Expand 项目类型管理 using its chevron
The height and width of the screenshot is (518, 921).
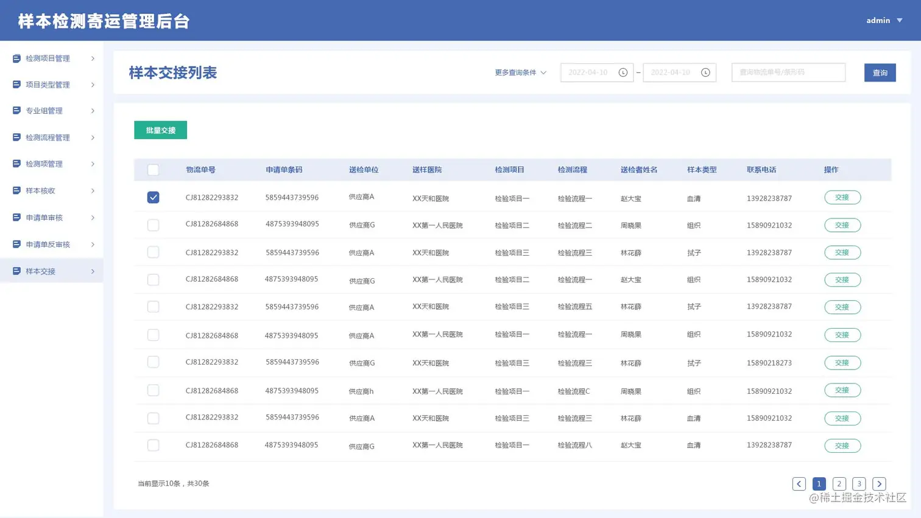pos(93,85)
